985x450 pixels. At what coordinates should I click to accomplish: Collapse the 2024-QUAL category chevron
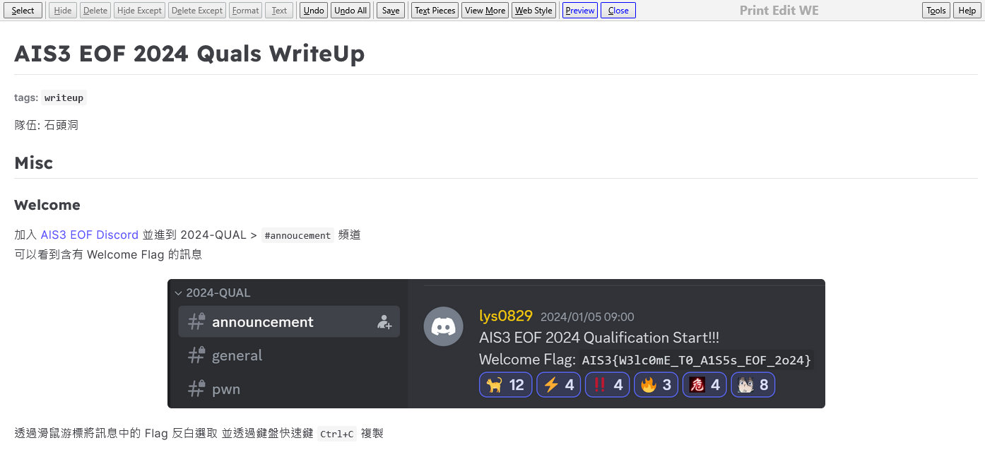pos(178,293)
